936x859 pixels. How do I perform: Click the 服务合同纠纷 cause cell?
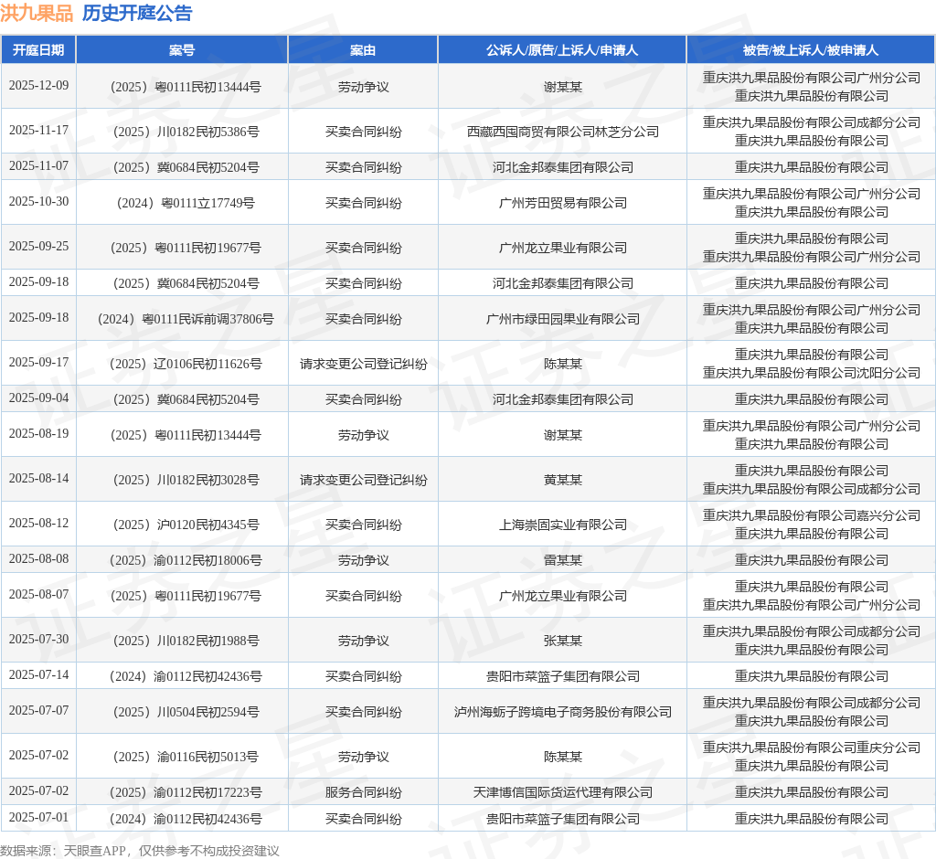tap(364, 793)
